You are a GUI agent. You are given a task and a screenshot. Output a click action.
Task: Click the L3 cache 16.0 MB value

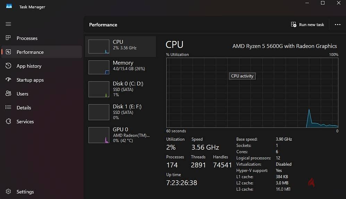[x=283, y=189]
